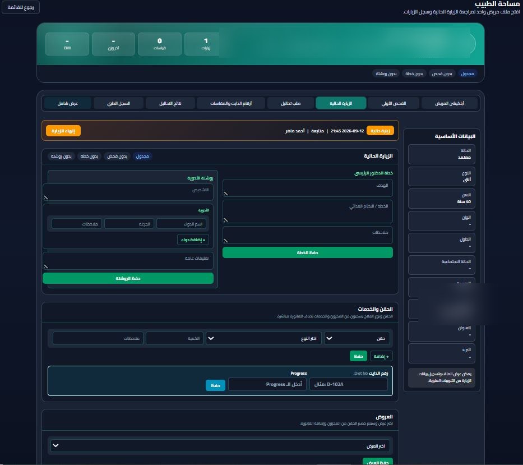Image resolution: width=523 pixels, height=465 pixels.
Task: Open the اختر العرض offers dropdown
Action: [220, 445]
